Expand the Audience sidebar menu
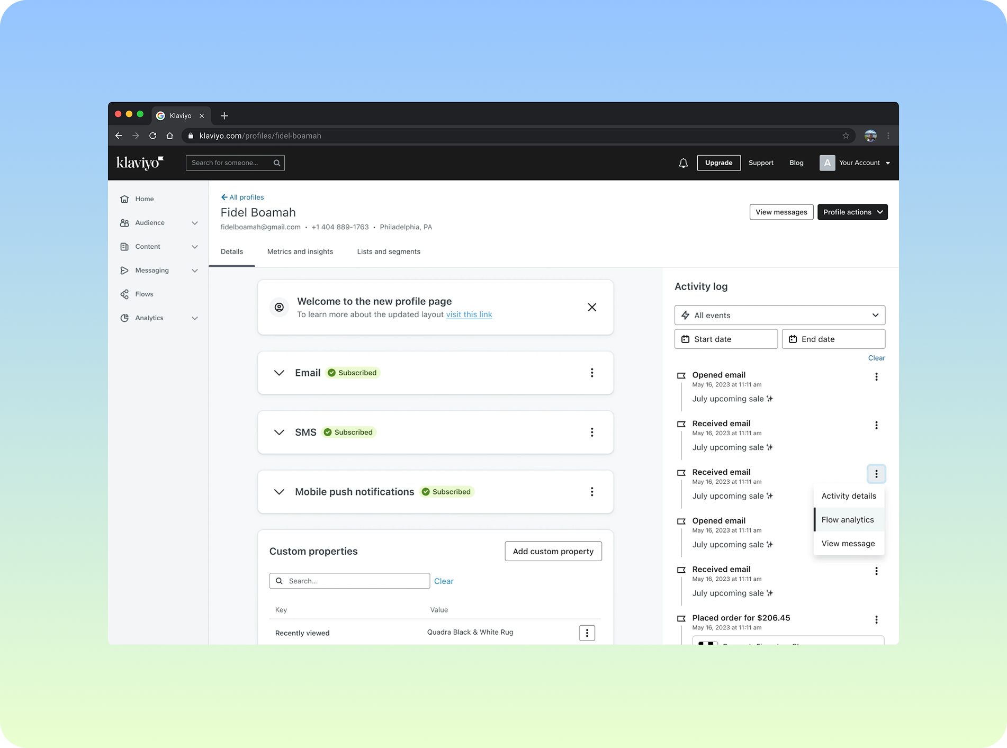The image size is (1007, 748). (x=195, y=223)
